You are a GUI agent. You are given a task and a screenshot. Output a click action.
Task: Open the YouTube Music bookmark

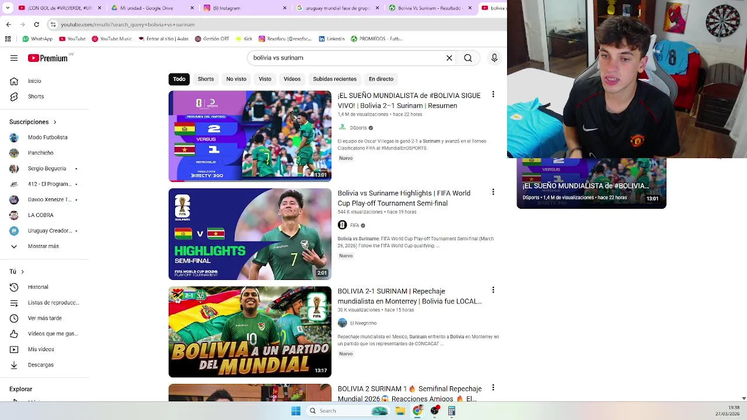coord(111,39)
